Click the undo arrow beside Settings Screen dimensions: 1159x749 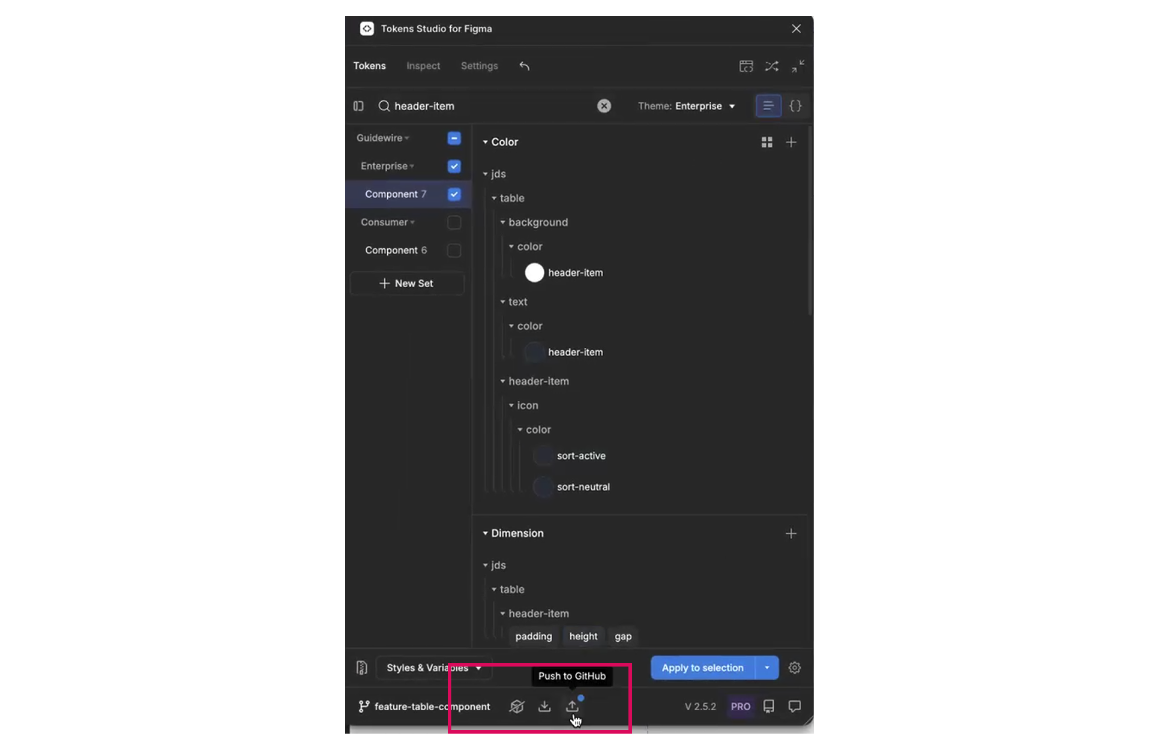click(x=524, y=66)
